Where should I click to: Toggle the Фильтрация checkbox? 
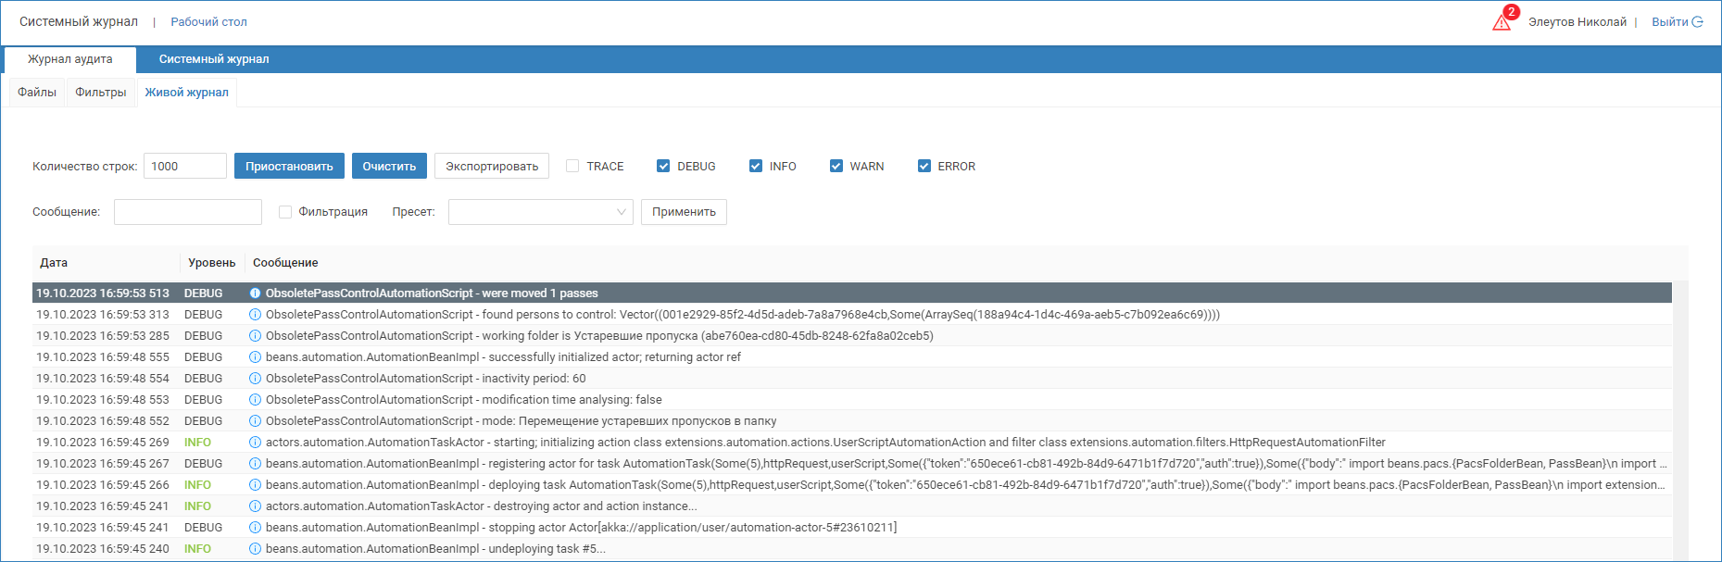[285, 212]
